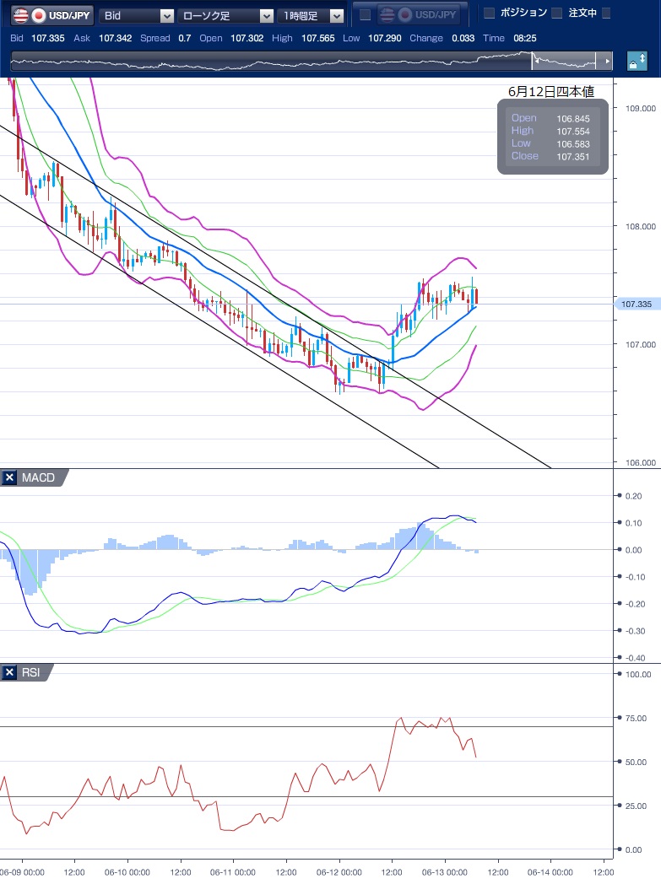Click the RSI panel title tab
661x884 pixels.
[32, 672]
